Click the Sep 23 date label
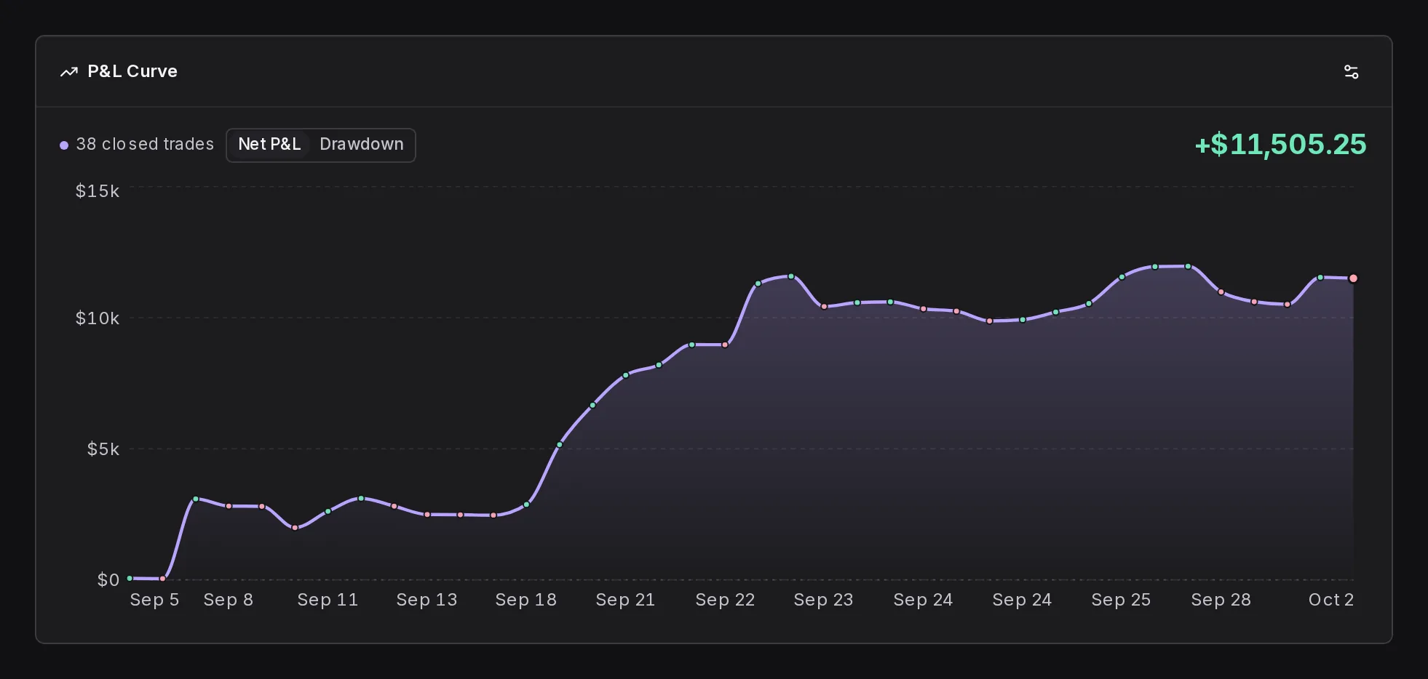1428x679 pixels. coord(823,600)
